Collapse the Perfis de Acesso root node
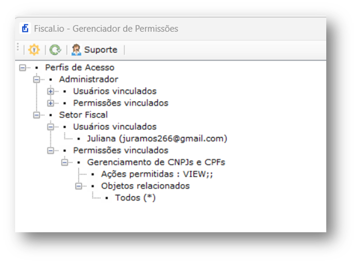Viewport: 357px width, 263px height. (22, 68)
